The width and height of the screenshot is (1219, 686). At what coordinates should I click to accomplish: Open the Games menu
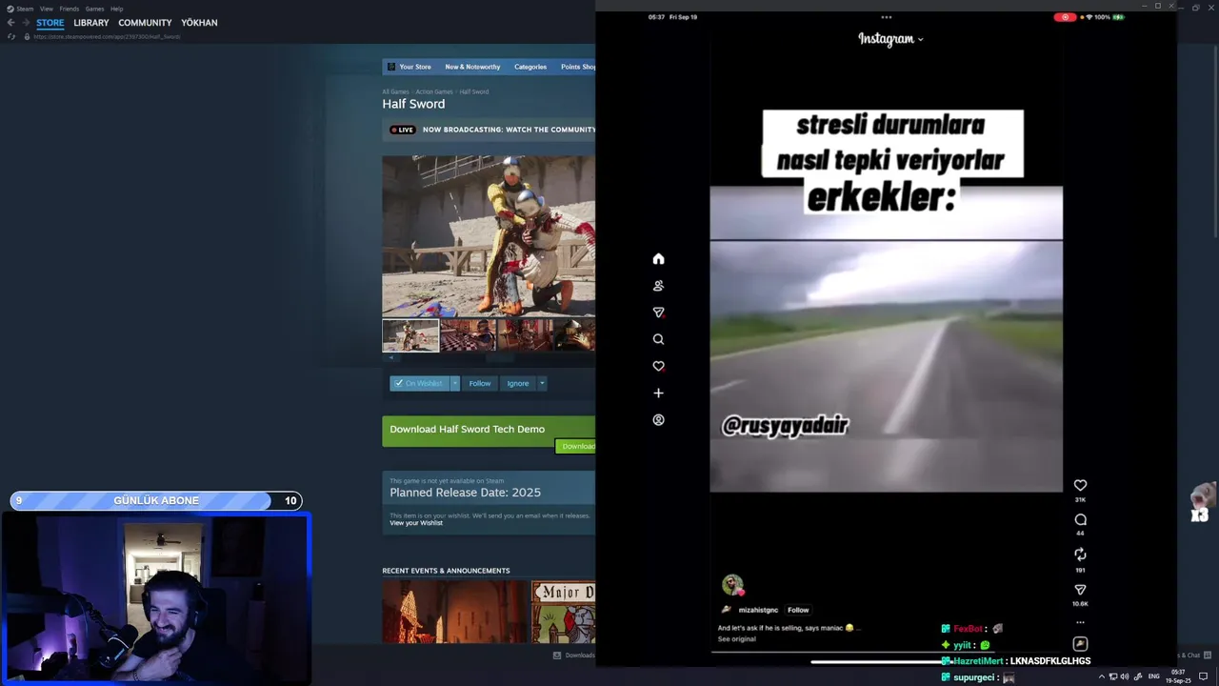pos(94,9)
